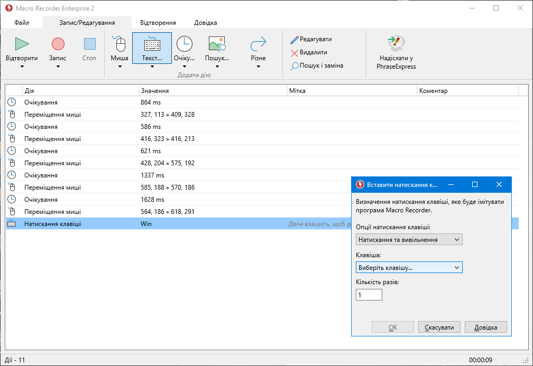Switch to the Відтворення tab

coord(158,23)
